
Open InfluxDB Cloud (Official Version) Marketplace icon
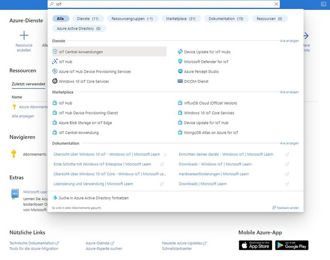tap(180, 103)
